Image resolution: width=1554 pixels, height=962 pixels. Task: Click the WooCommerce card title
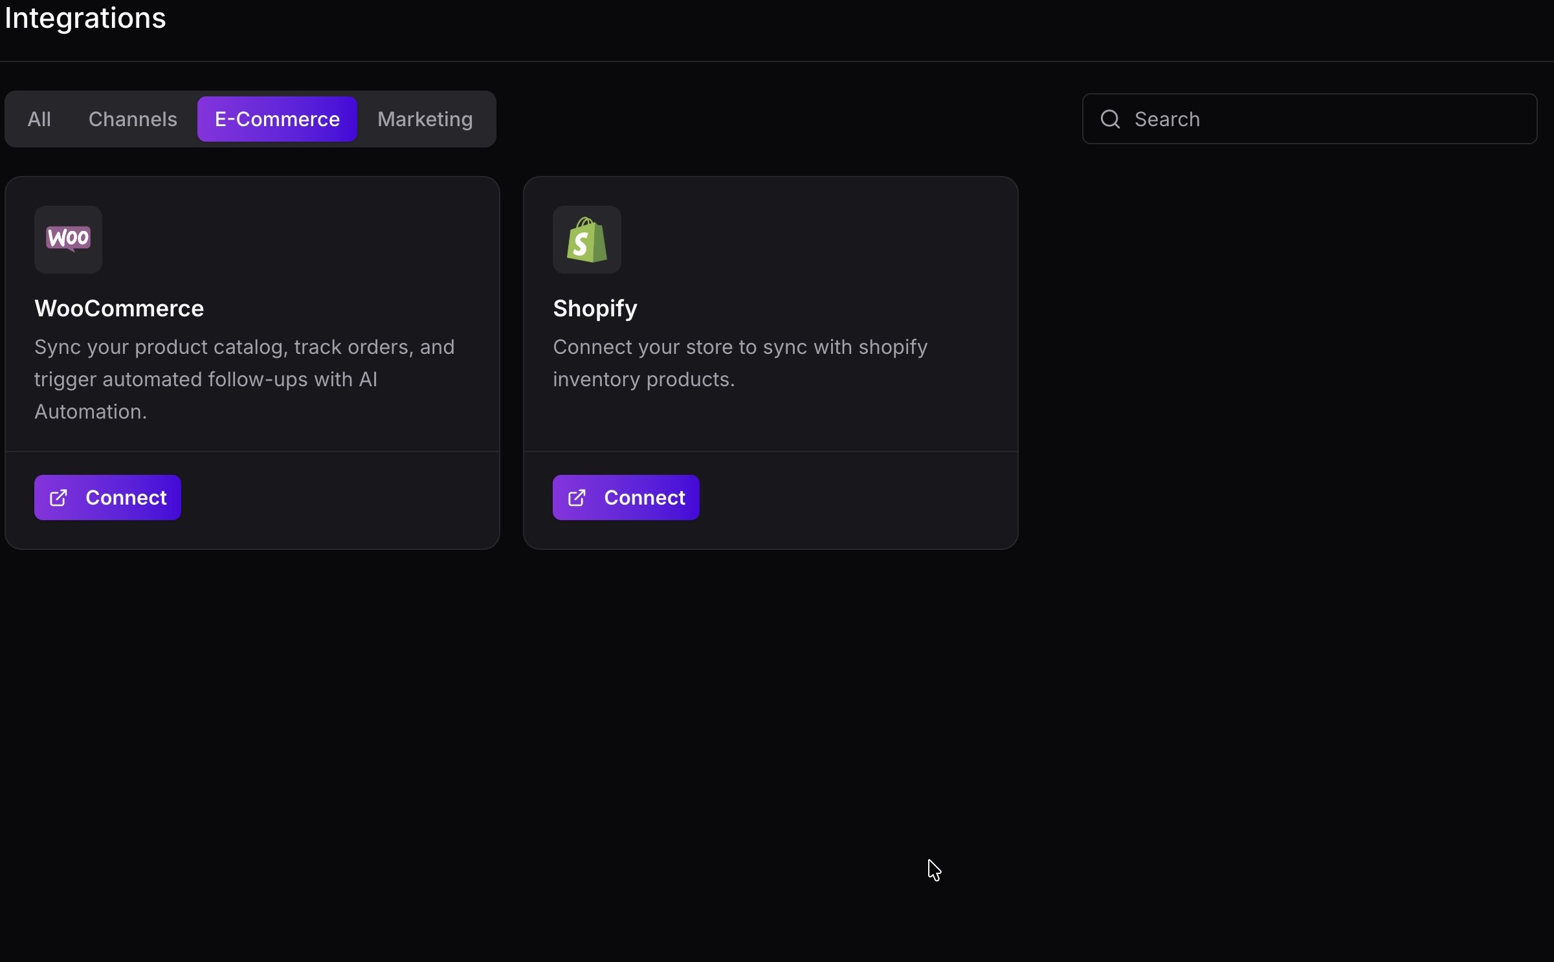coord(119,309)
